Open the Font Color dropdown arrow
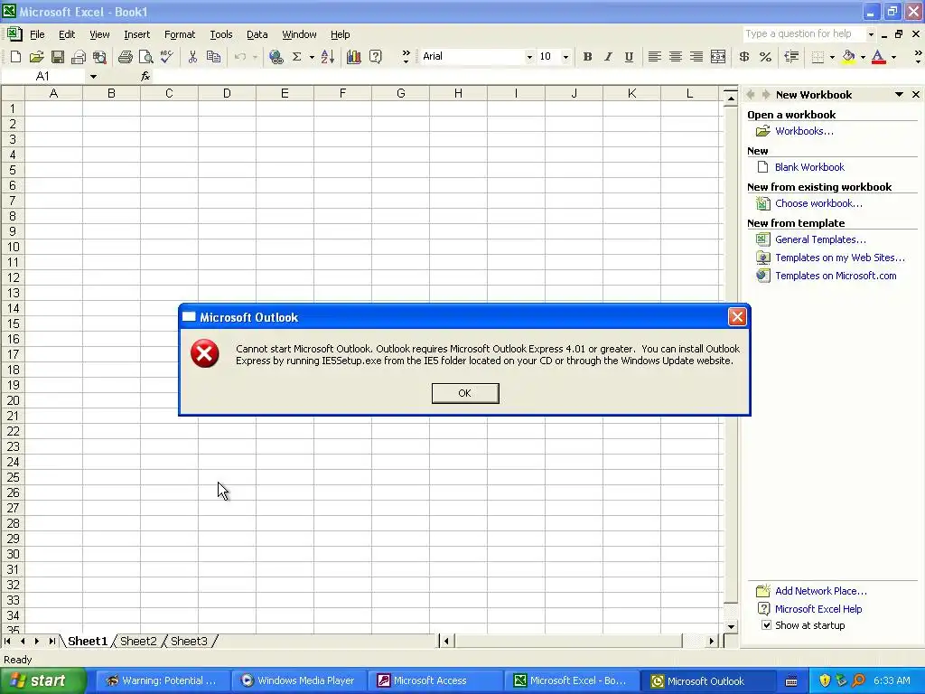Viewport: 925px width, 694px height. pos(893,57)
